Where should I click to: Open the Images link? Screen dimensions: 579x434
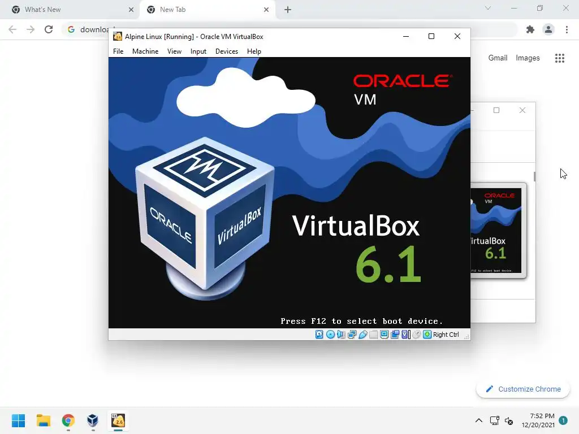(x=528, y=58)
